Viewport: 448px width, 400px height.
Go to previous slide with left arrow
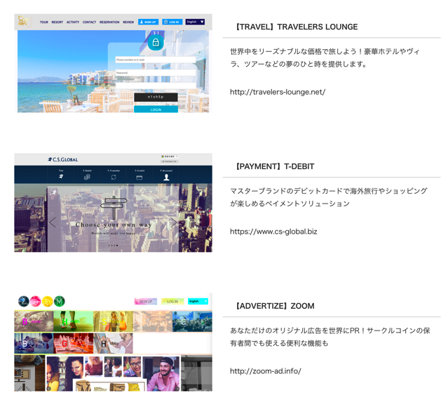53,222
